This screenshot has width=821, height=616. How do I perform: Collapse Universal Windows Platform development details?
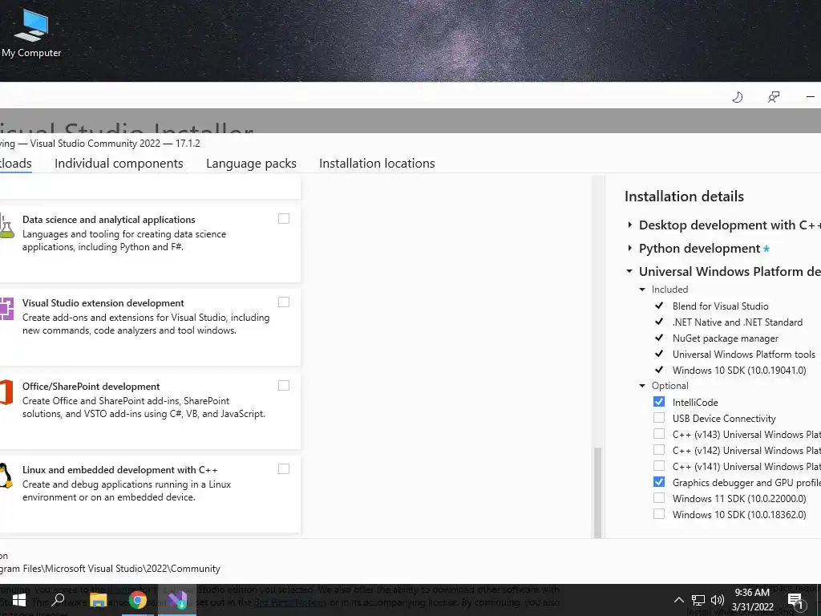629,271
